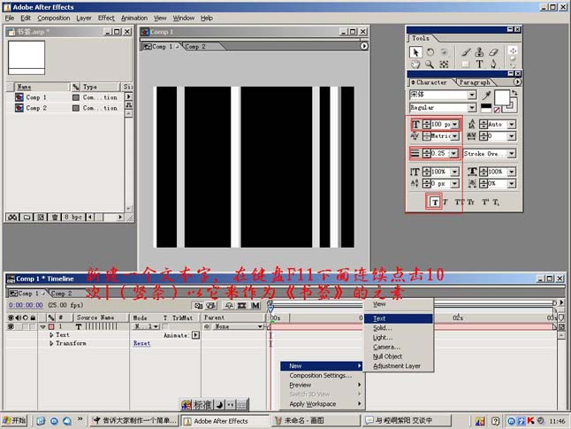Toggle Live Update button in Timeline
The width and height of the screenshot is (571, 429).
pos(198,305)
